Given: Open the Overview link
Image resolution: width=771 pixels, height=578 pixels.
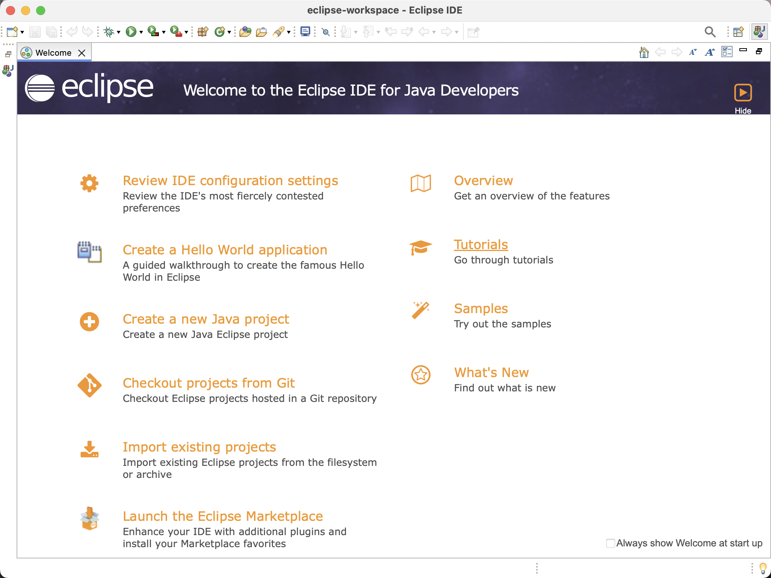Looking at the screenshot, I should [x=483, y=181].
